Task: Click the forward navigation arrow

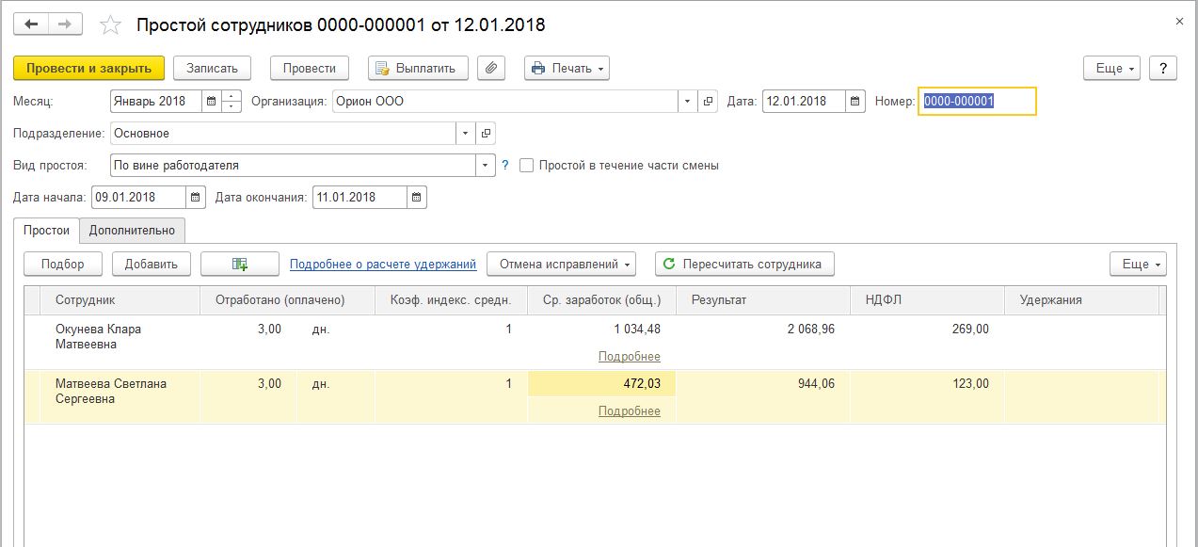Action: pos(65,24)
